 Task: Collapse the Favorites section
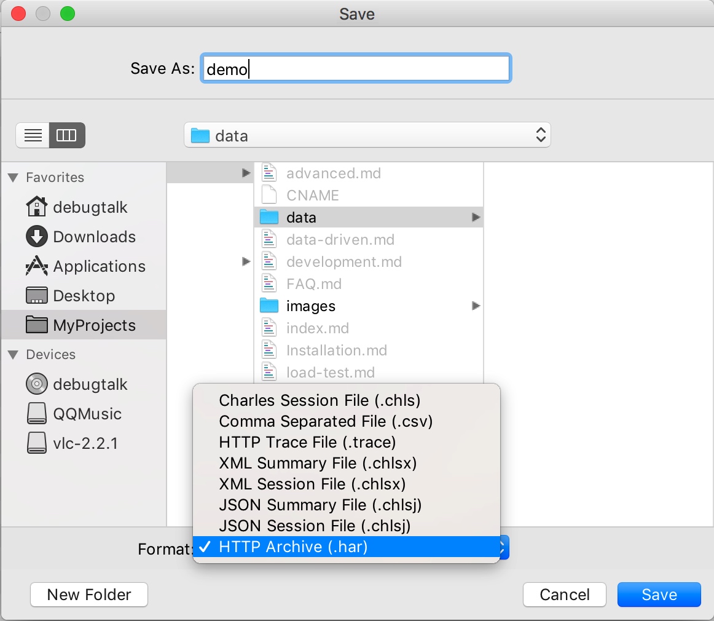pos(13,178)
